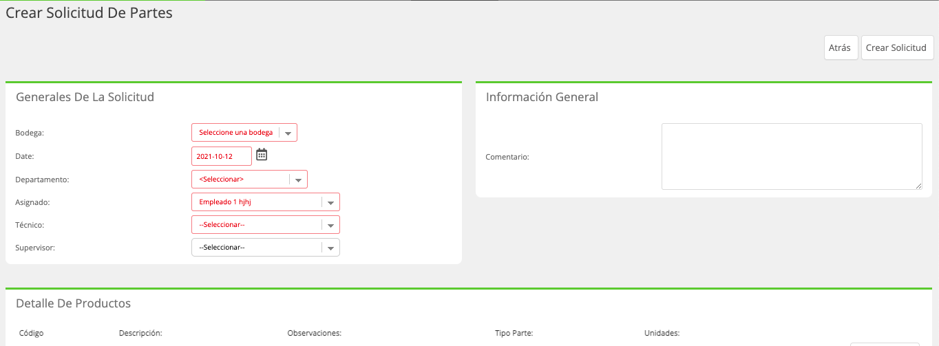The width and height of the screenshot is (939, 346).
Task: Click the Bodega field label
Action: tap(30, 133)
